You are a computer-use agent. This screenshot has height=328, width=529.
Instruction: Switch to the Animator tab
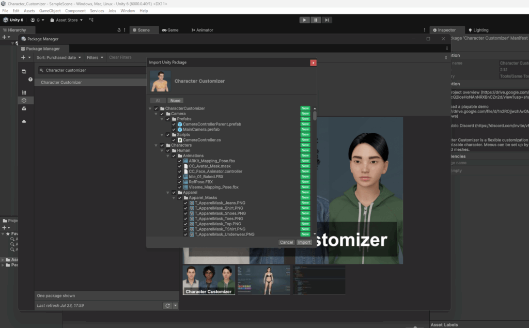tap(202, 30)
